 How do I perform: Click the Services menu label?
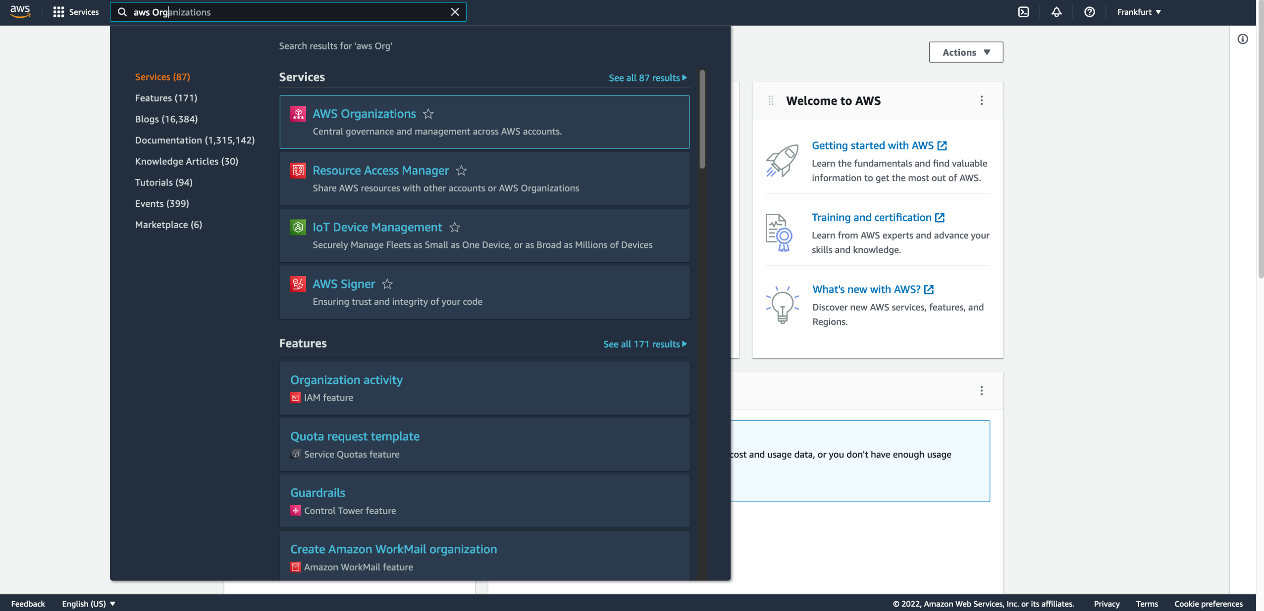[84, 12]
